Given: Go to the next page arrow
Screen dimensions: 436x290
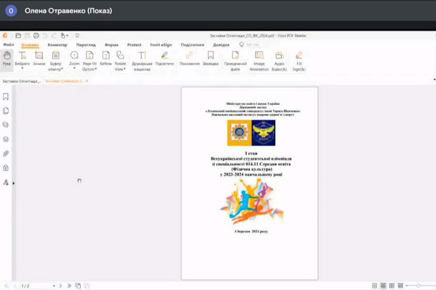Looking at the screenshot, I should click(x=61, y=286).
